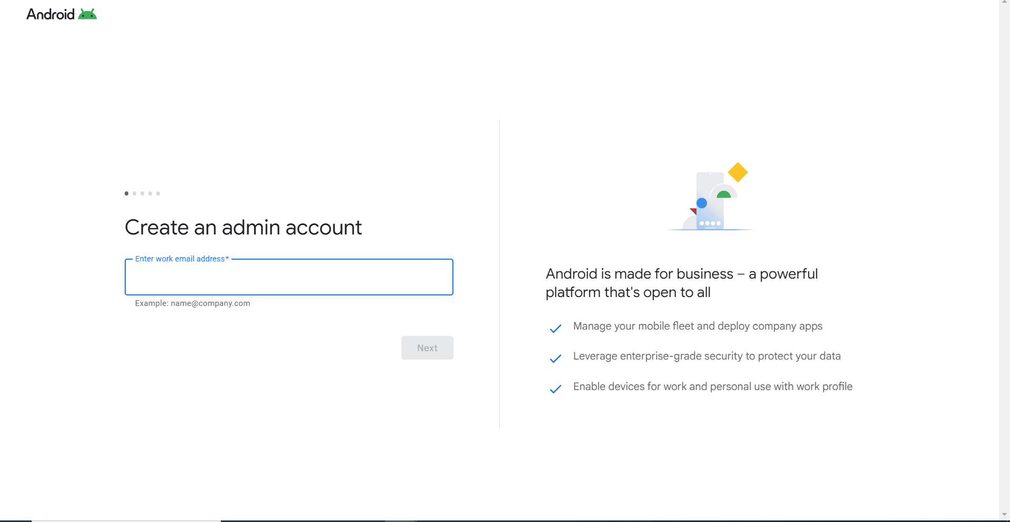The width and height of the screenshot is (1010, 522).
Task: Click the Android logo in the header
Action: coord(62,14)
